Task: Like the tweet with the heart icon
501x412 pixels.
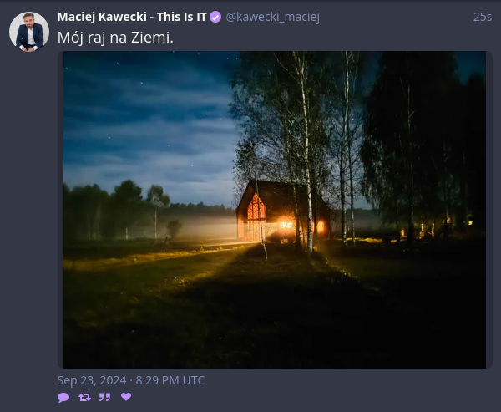Action: click(x=126, y=397)
